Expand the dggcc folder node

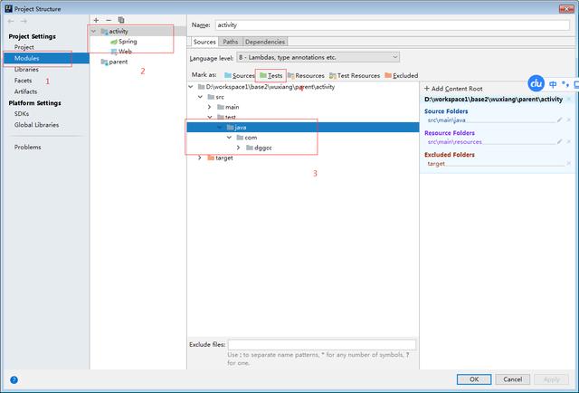click(x=238, y=148)
